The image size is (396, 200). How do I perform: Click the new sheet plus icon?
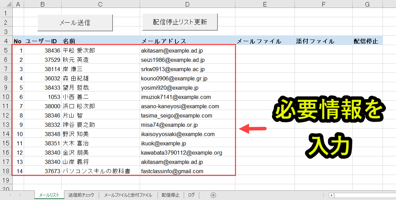[213, 195]
